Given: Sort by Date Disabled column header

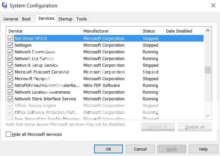Looking at the screenshot, I should point(184,31).
